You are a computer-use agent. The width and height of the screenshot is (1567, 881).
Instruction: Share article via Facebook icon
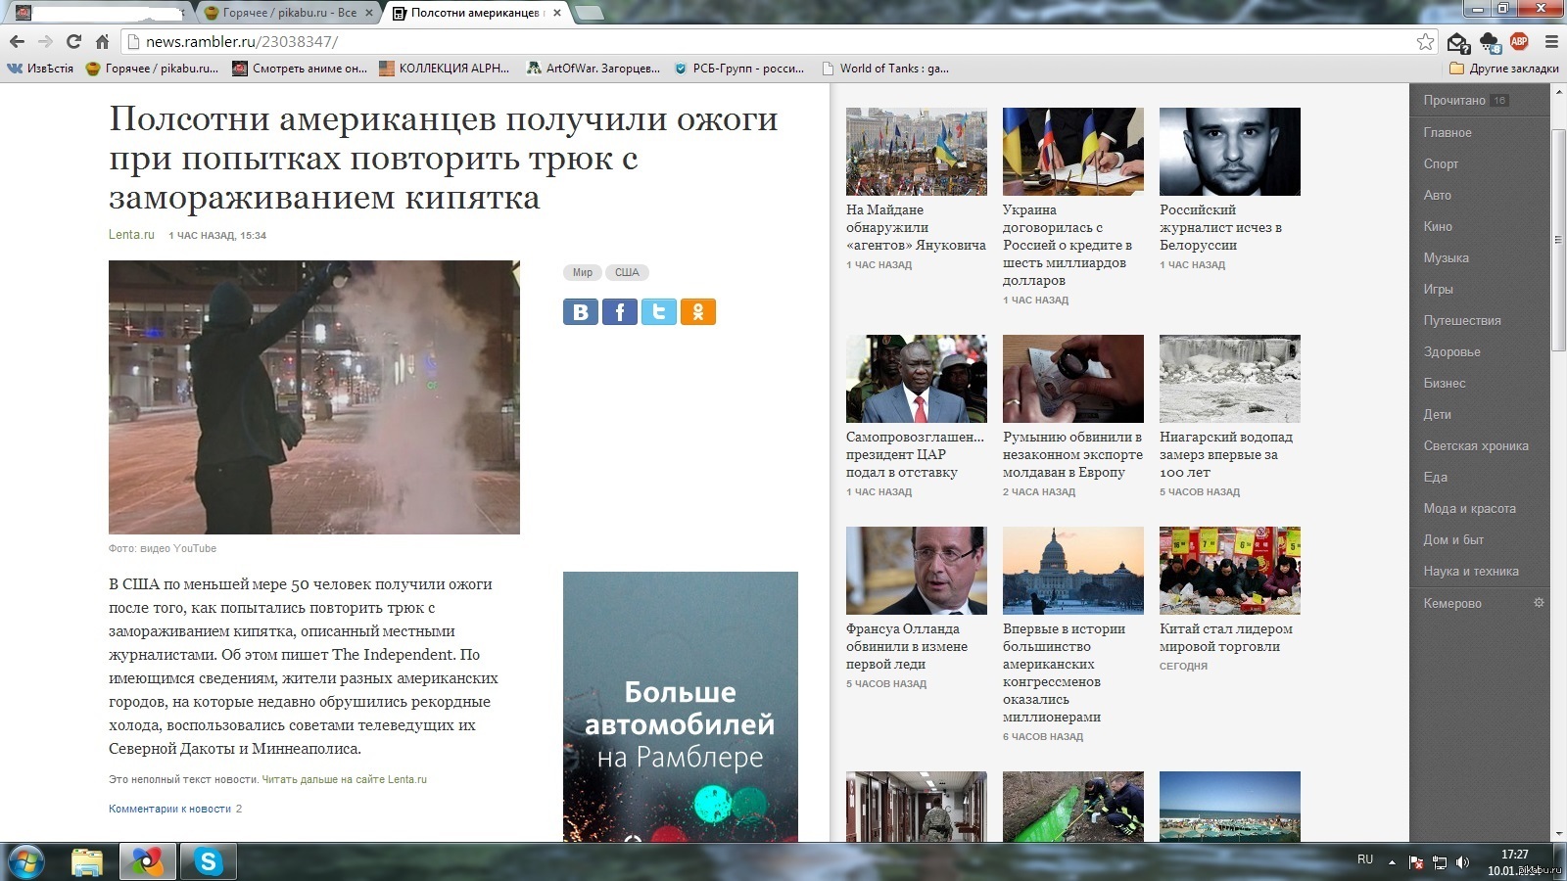(x=620, y=312)
